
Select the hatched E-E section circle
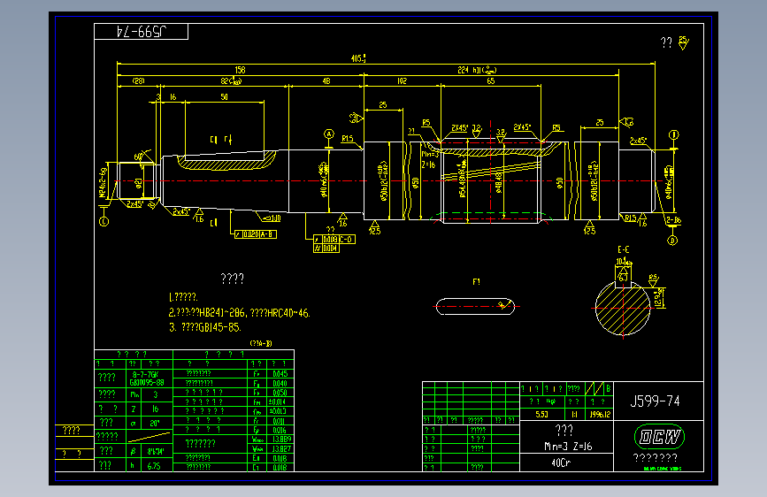[x=623, y=308]
